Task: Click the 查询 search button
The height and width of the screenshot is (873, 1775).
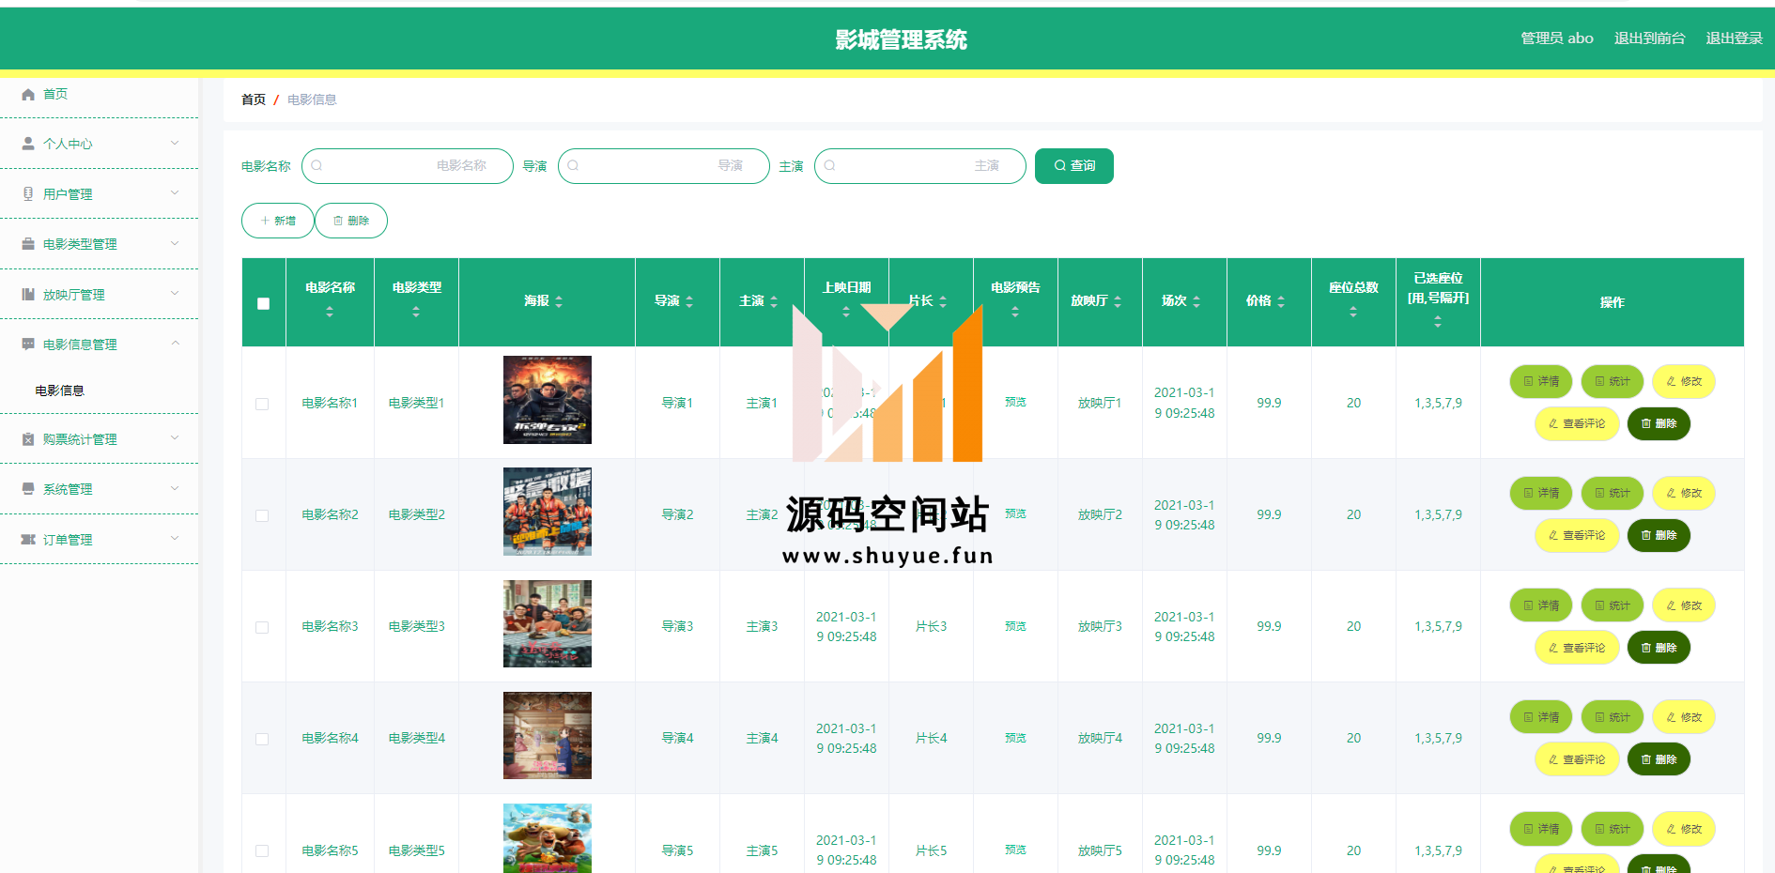Action: coord(1074,166)
